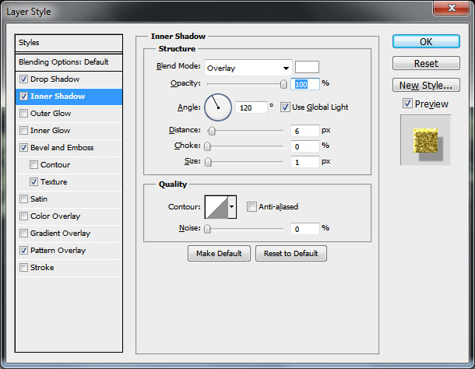Select the Styles list entry
This screenshot has width=475, height=369.
click(69, 43)
